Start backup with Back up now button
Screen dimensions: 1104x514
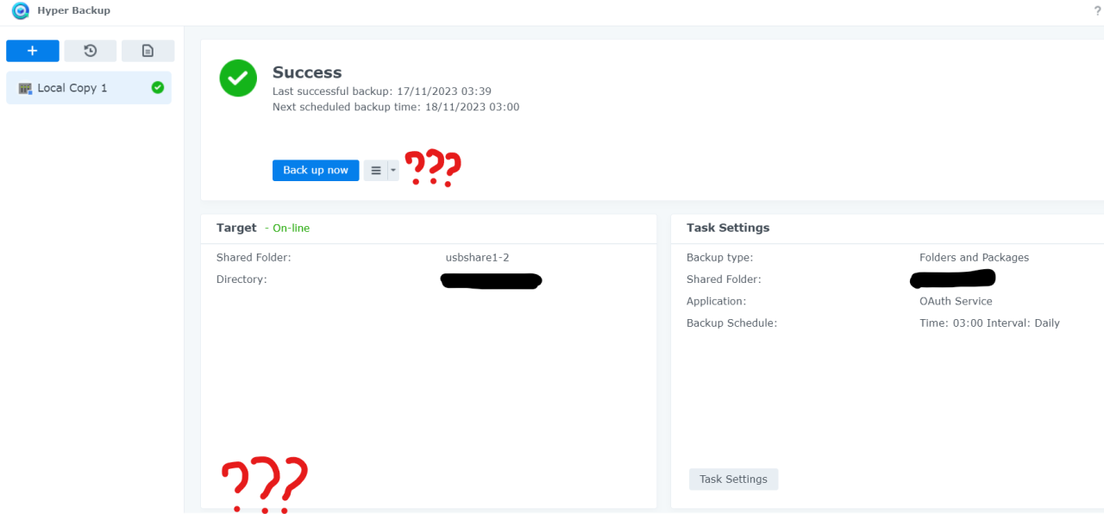316,170
